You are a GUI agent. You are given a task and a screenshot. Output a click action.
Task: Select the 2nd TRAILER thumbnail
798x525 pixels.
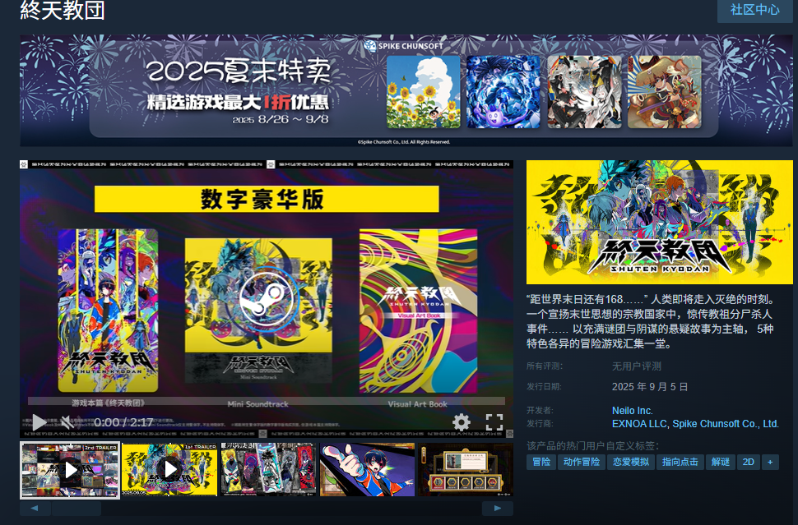[70, 470]
